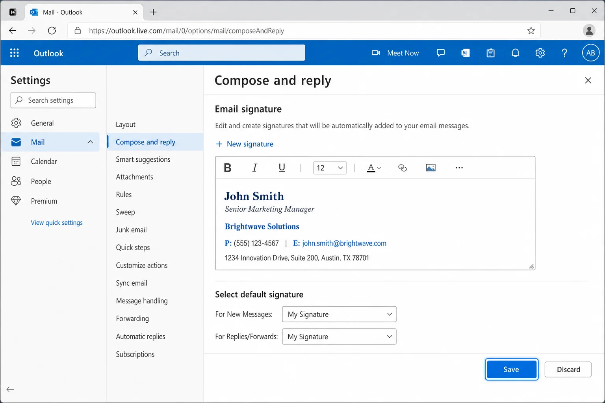Viewport: 605px width, 403px height.
Task: Click the Meet Now video camera icon
Action: pyautogui.click(x=376, y=53)
